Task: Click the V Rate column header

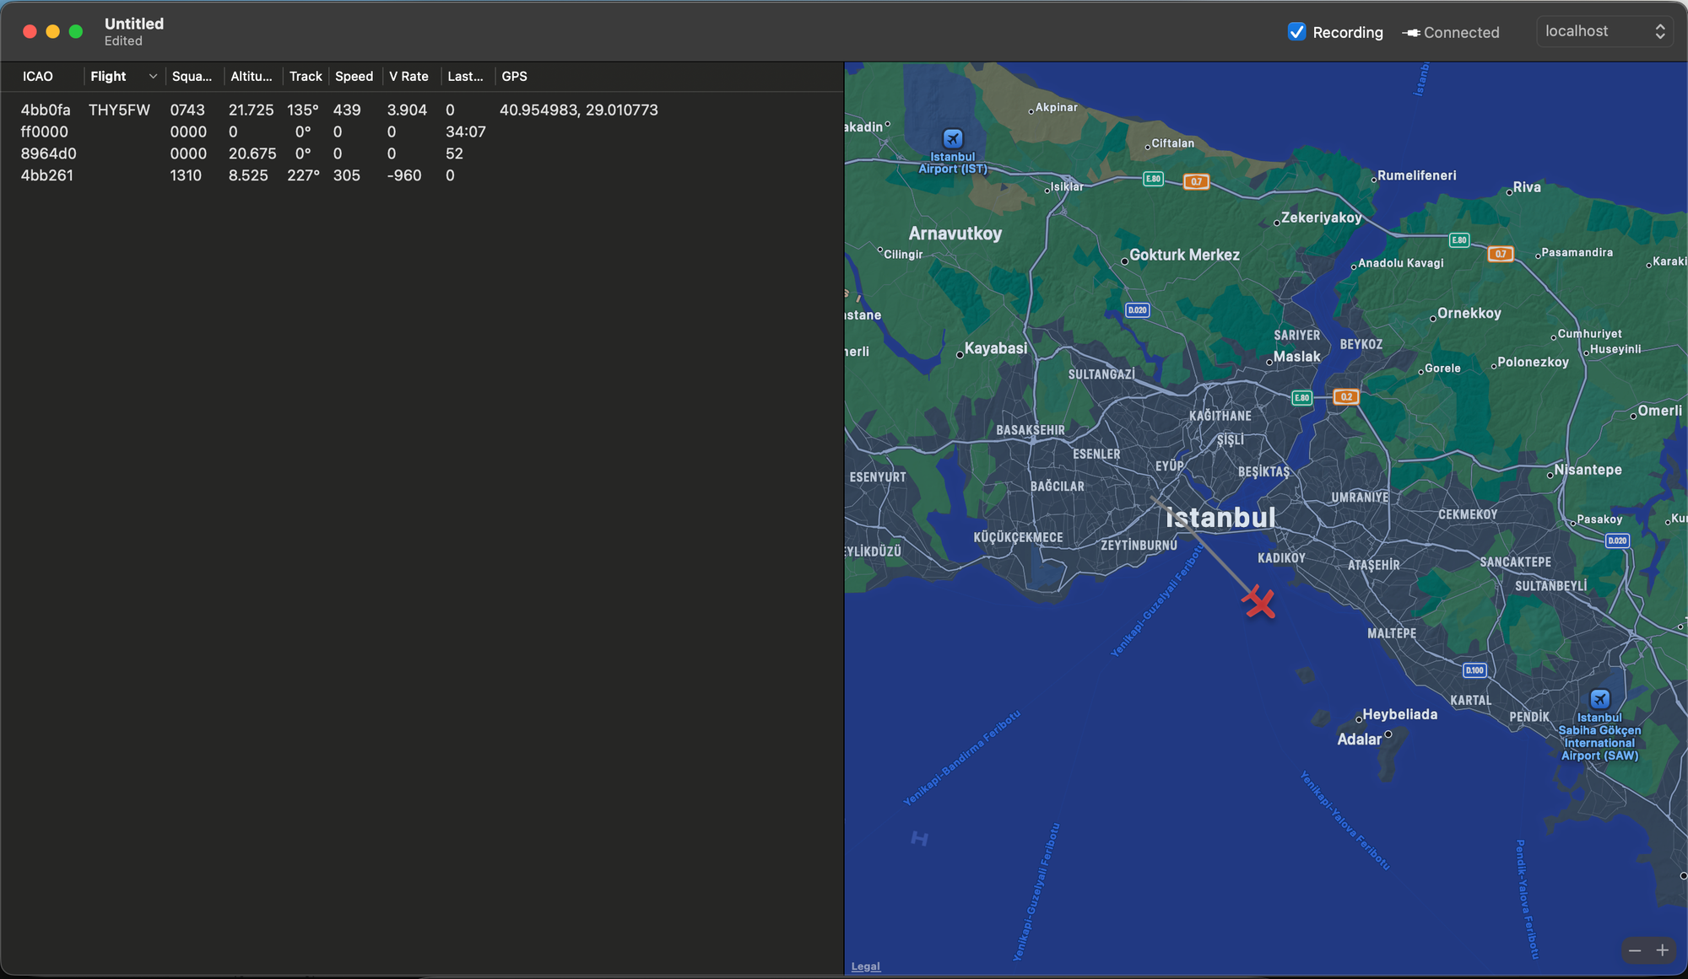Action: pos(408,77)
